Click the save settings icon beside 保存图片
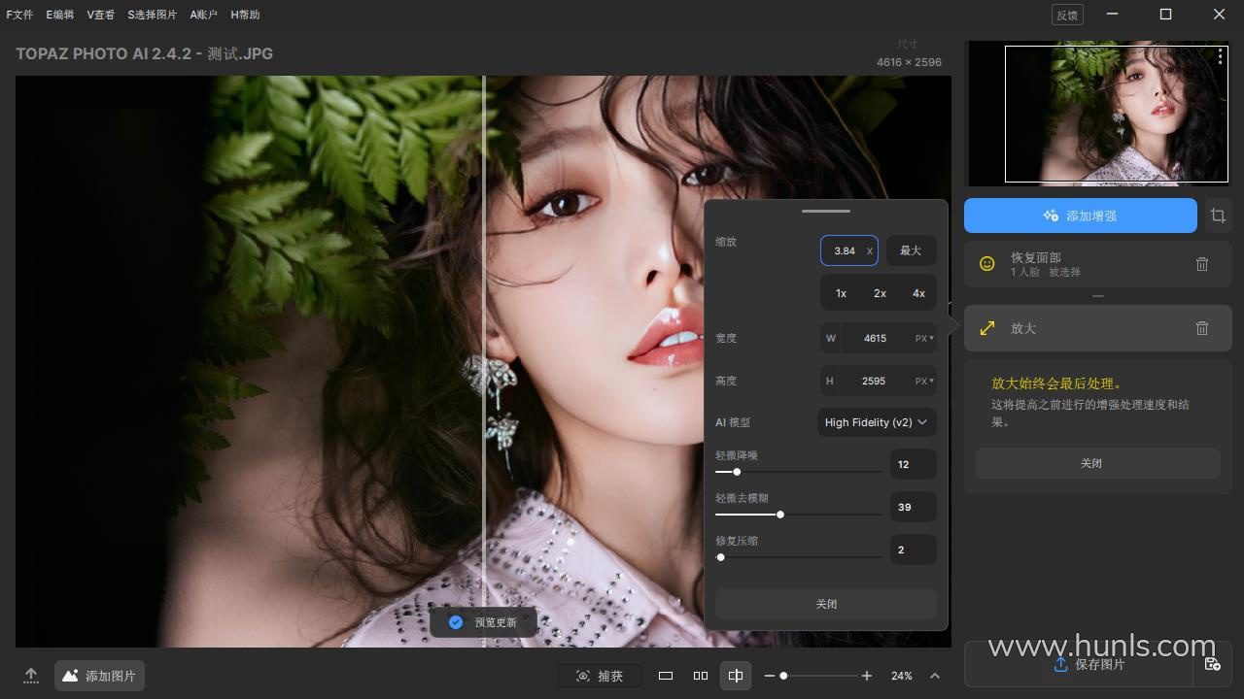Image resolution: width=1244 pixels, height=699 pixels. (x=1212, y=664)
